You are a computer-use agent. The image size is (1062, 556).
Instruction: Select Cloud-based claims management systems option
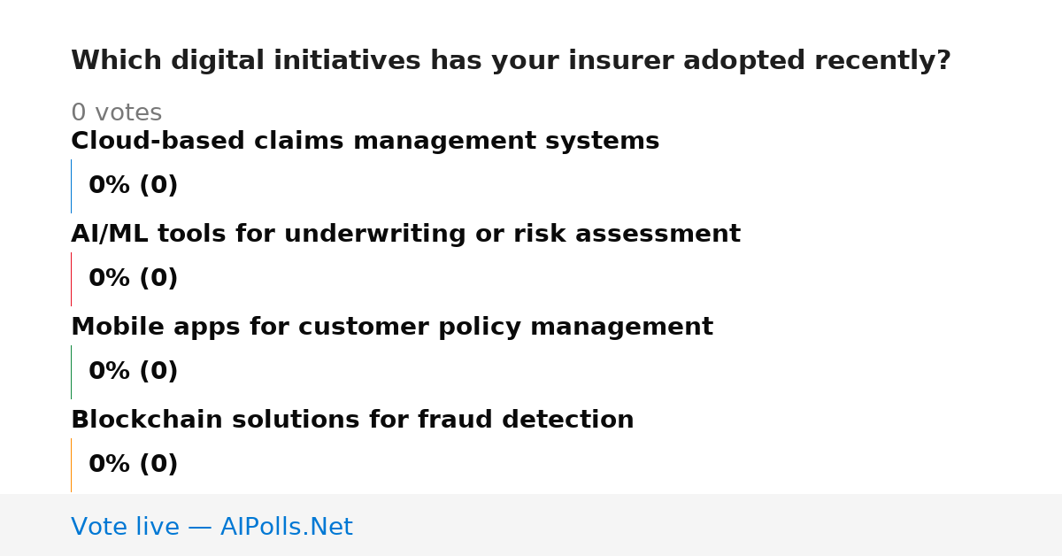click(366, 141)
